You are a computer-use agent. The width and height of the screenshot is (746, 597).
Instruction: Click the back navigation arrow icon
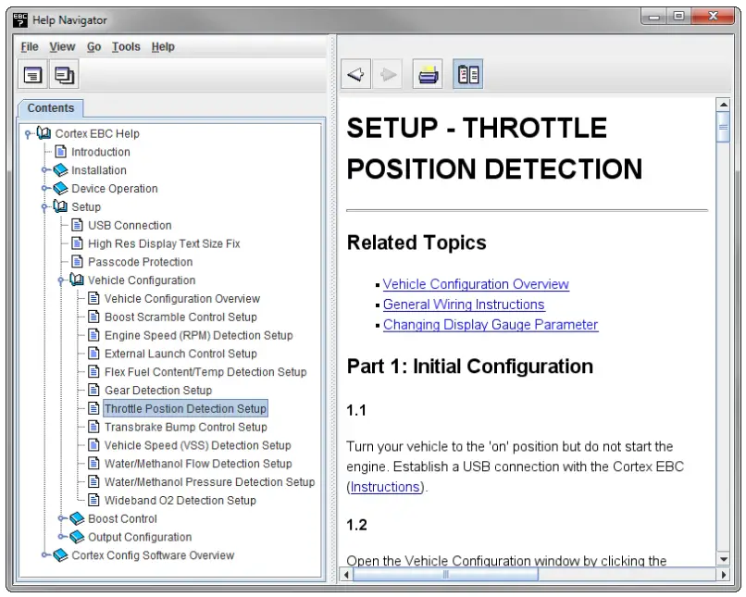pyautogui.click(x=356, y=73)
